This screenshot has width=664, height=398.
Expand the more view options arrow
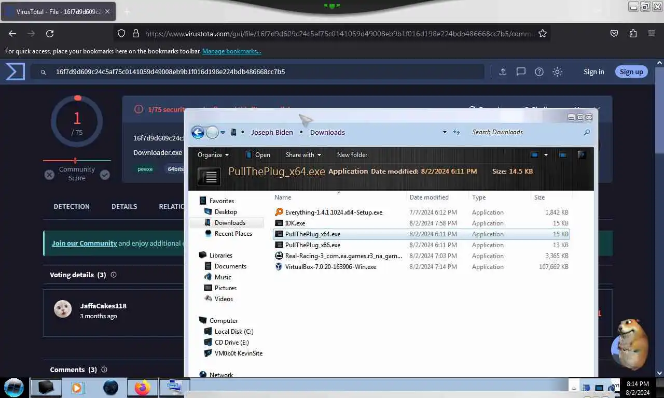tap(546, 154)
